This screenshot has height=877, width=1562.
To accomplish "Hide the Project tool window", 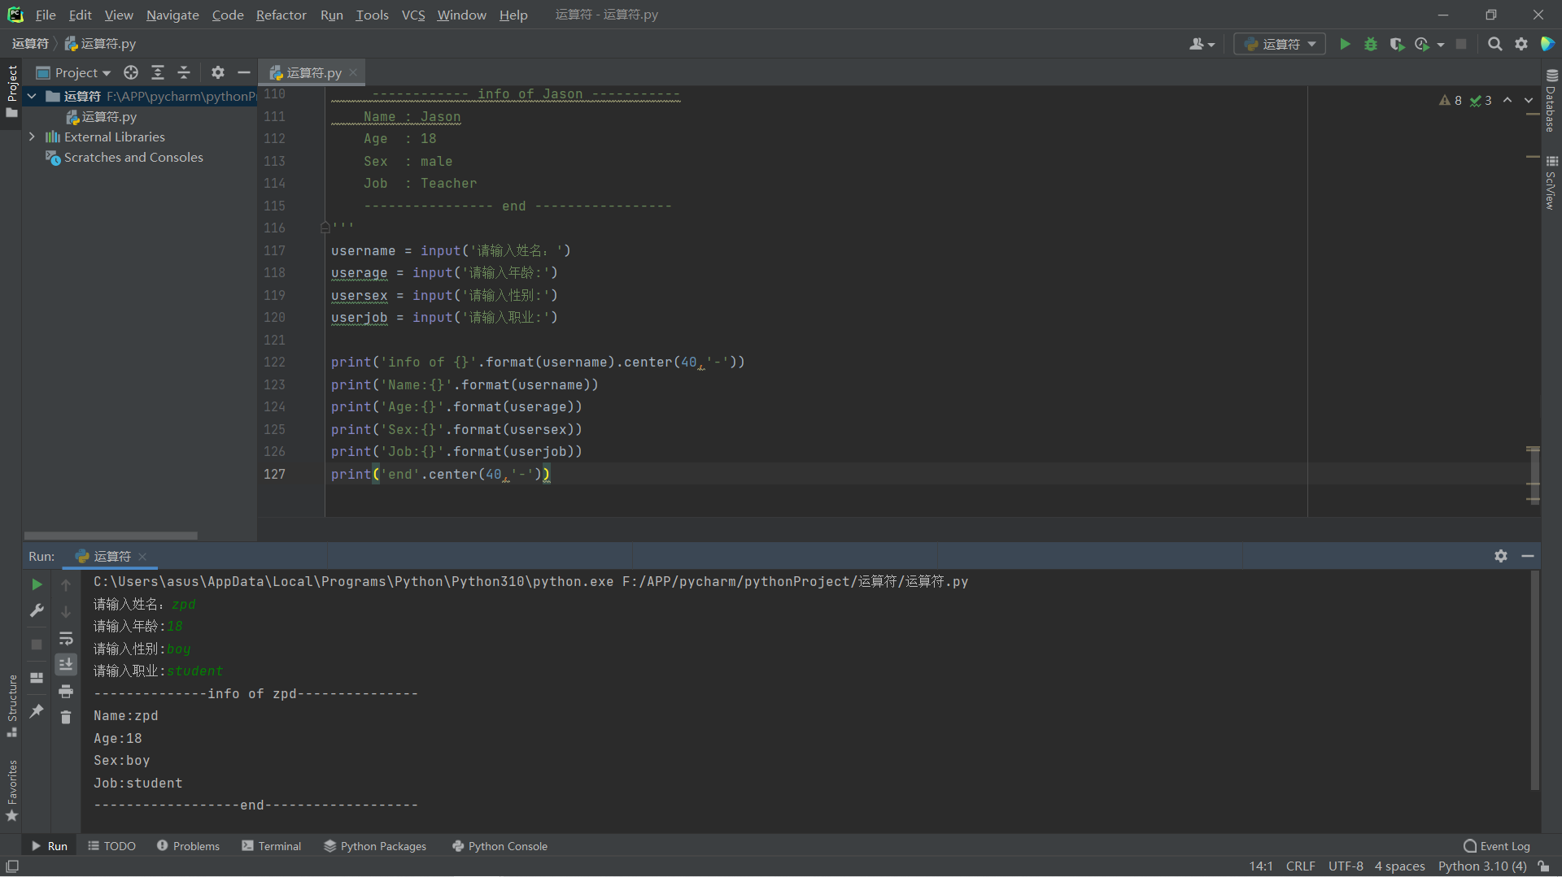I will tap(243, 72).
